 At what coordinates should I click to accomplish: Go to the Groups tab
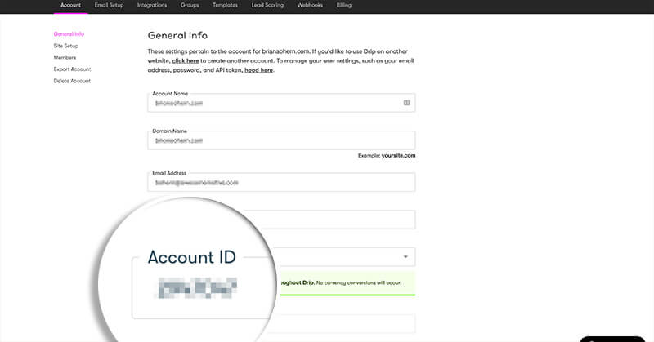[x=190, y=6]
